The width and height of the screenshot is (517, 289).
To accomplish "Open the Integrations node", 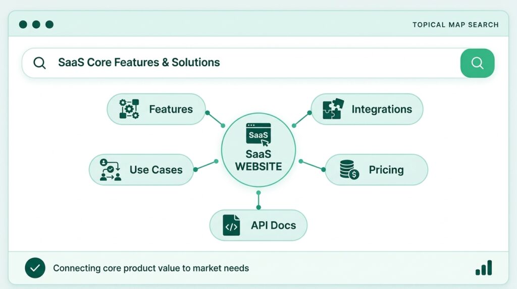I will (367, 109).
